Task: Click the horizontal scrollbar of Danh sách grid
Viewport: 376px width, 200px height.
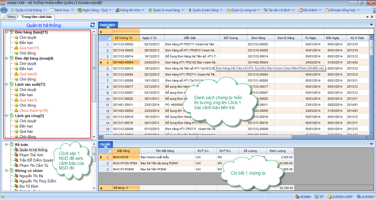Action: click(197, 137)
